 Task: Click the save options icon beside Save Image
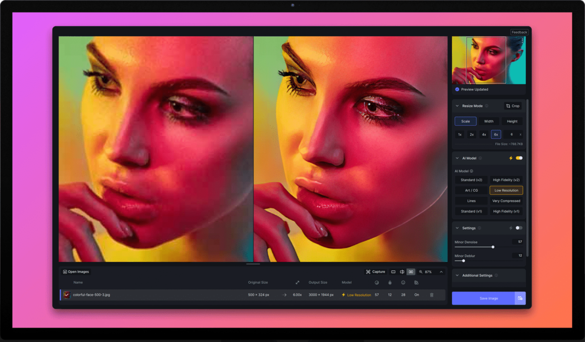click(520, 298)
